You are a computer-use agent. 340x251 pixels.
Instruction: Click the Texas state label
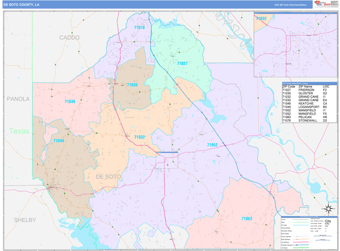click(x=19, y=131)
